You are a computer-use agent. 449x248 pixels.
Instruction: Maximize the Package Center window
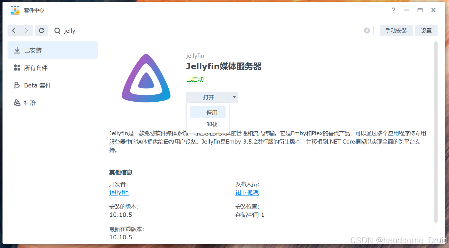coord(420,10)
